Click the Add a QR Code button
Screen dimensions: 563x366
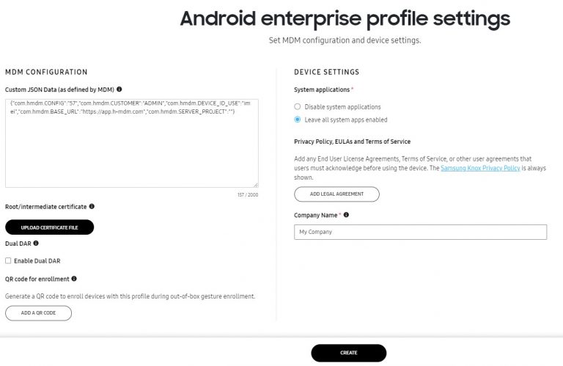pyautogui.click(x=38, y=313)
